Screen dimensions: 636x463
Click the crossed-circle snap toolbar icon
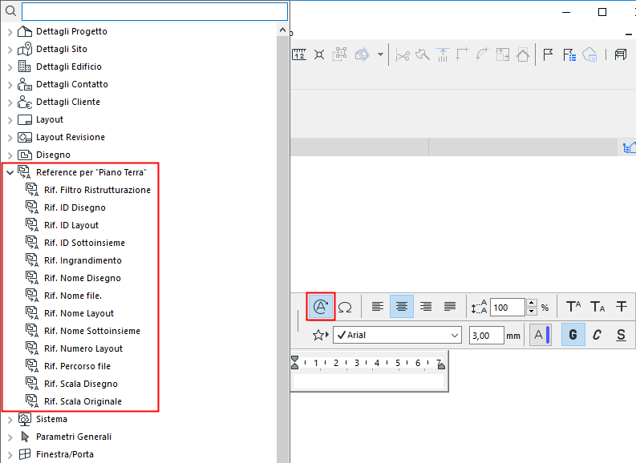(319, 54)
